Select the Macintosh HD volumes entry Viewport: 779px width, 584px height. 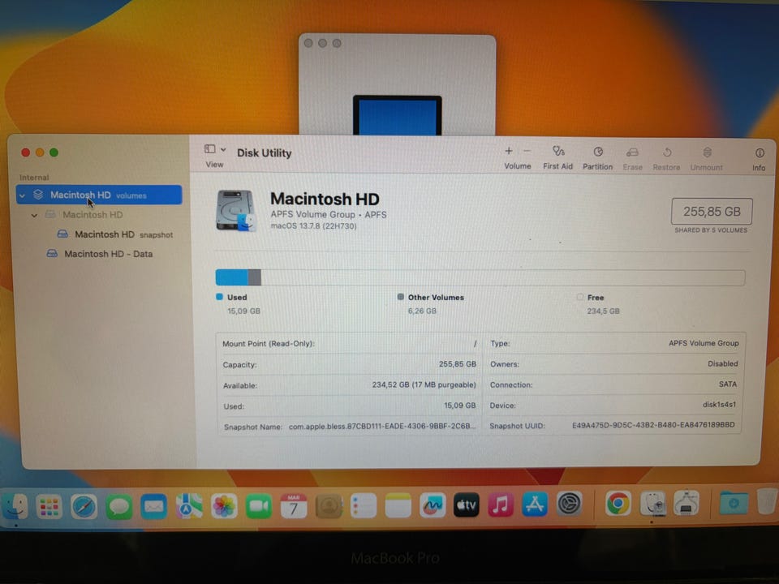pyautogui.click(x=80, y=195)
